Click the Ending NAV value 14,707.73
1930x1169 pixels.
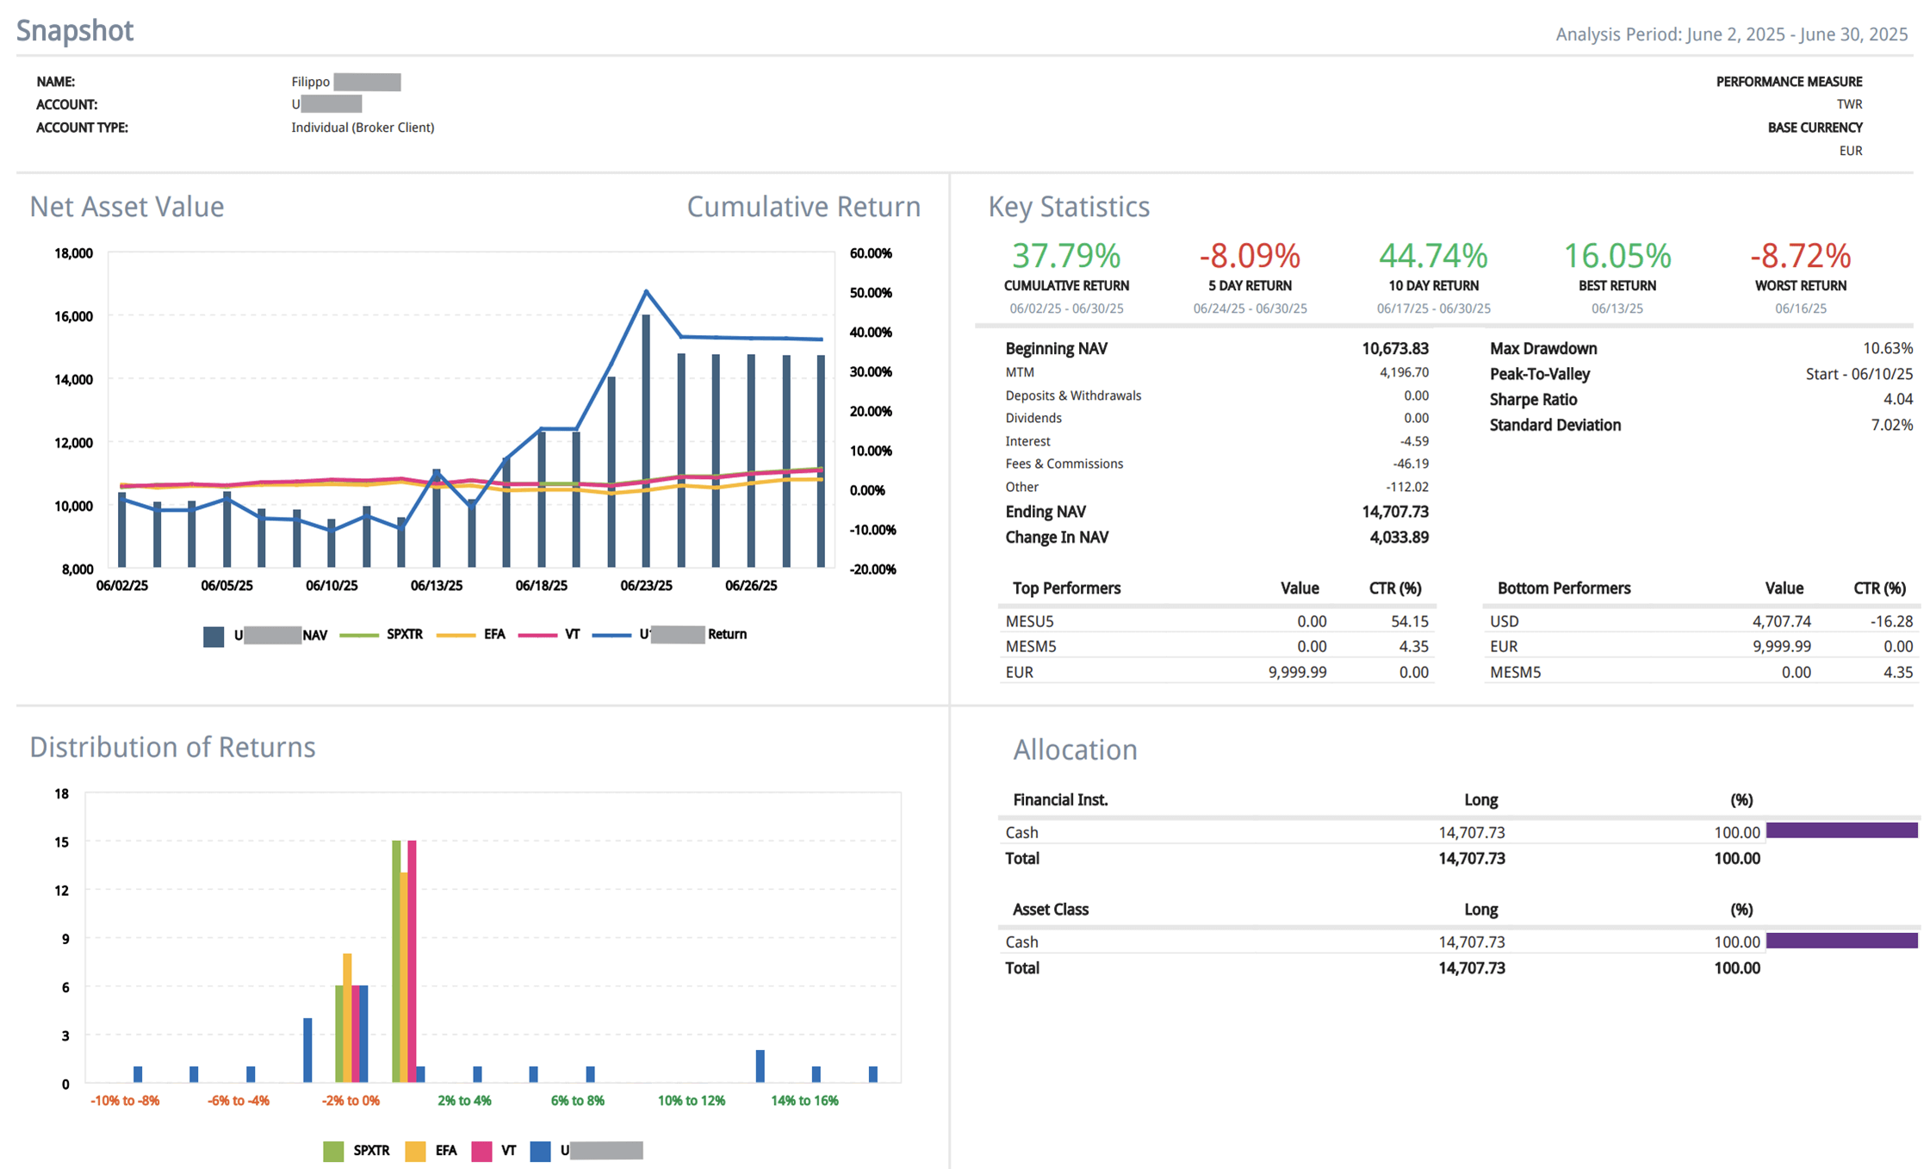tap(1394, 512)
